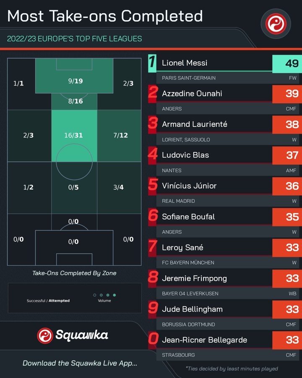The image size is (302, 378).
Task: Select the brightest green volume dot
Action: [x=115, y=295]
